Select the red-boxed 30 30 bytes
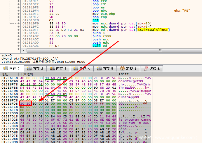 (25, 103)
